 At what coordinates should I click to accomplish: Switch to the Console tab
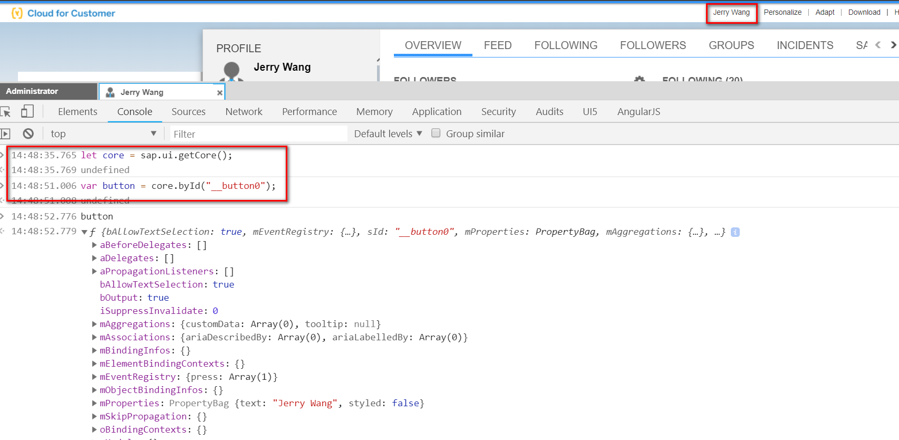click(135, 112)
